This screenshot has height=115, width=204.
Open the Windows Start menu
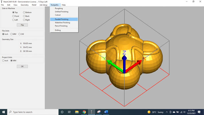[x=3, y=112]
